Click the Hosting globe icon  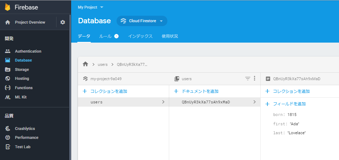coord(8,78)
